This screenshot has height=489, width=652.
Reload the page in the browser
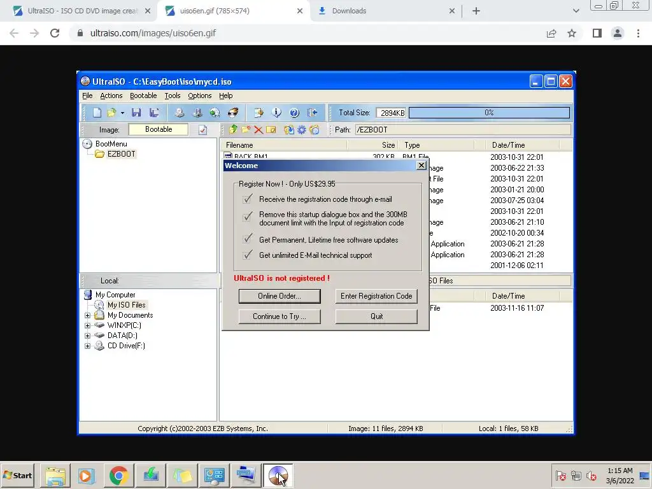pyautogui.click(x=55, y=33)
